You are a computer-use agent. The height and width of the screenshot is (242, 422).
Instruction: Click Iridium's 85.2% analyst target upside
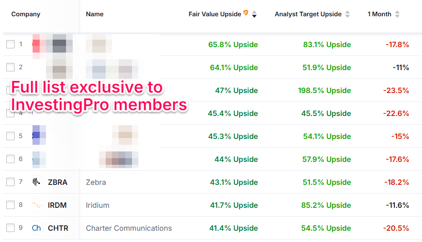coord(326,205)
